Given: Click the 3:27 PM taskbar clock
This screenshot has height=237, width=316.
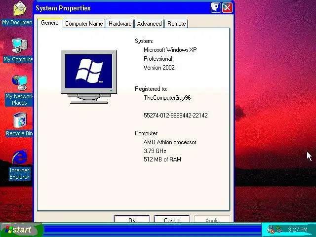Looking at the screenshot, I should (297, 230).
